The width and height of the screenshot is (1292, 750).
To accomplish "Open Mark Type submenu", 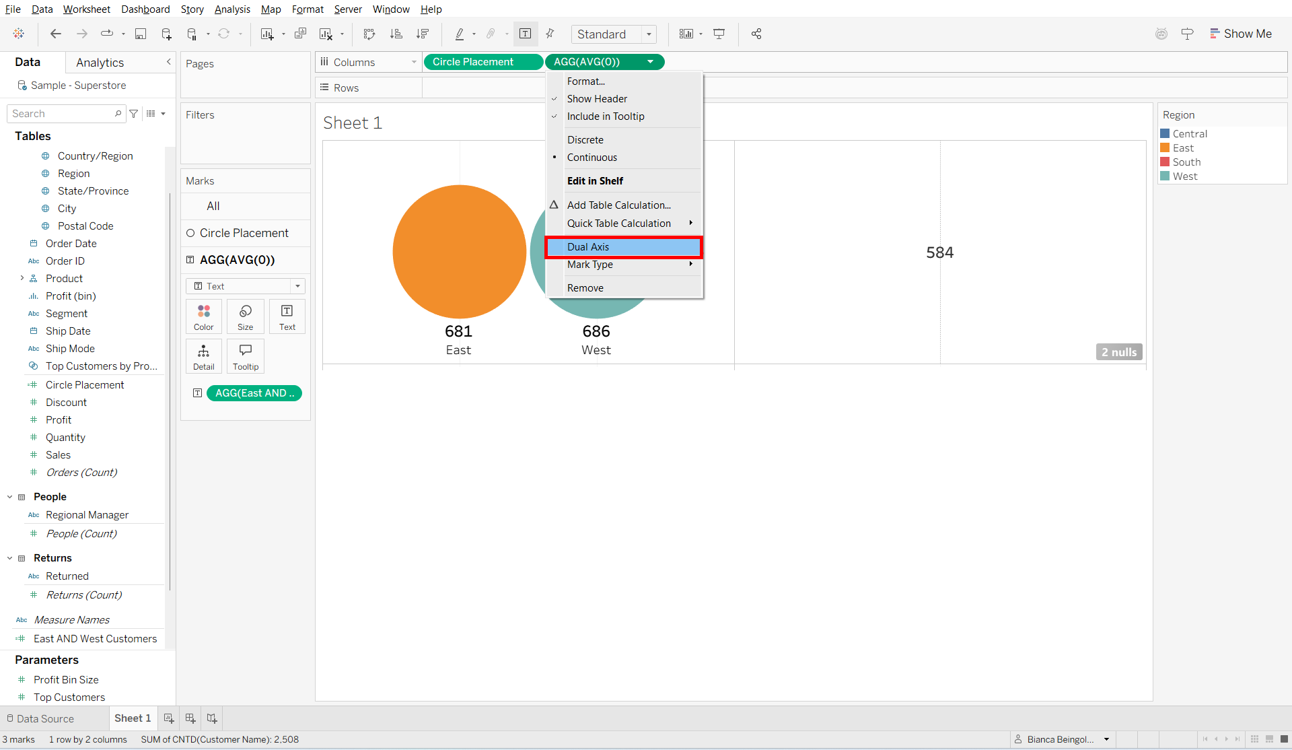I will pos(624,265).
